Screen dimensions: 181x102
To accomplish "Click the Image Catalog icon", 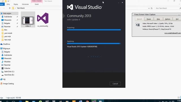I will (1, 84).
